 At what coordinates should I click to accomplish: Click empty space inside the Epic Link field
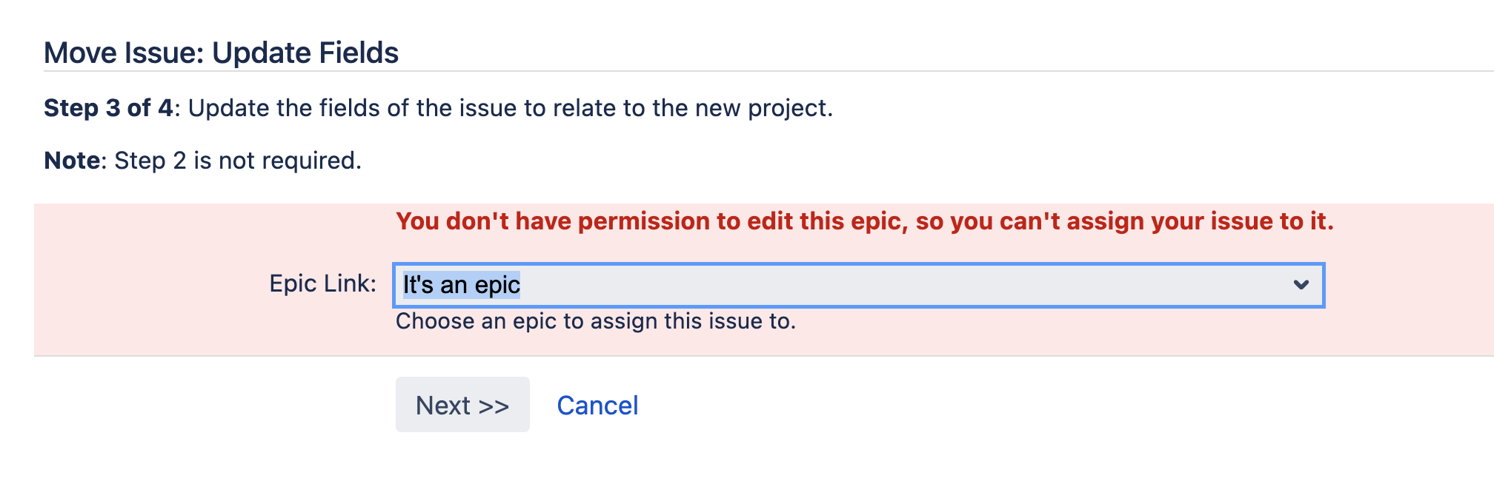[x=889, y=285]
